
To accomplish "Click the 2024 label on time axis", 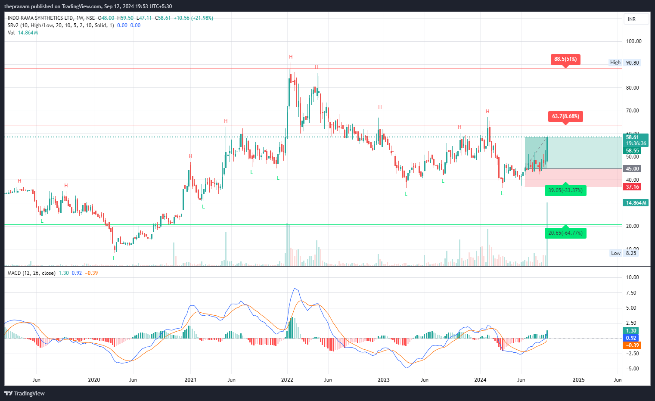I will click(480, 380).
